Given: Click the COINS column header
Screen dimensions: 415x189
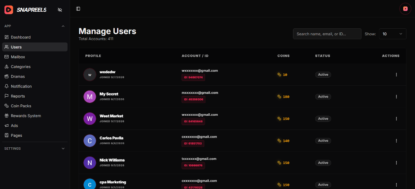Looking at the screenshot, I should click(x=283, y=56).
